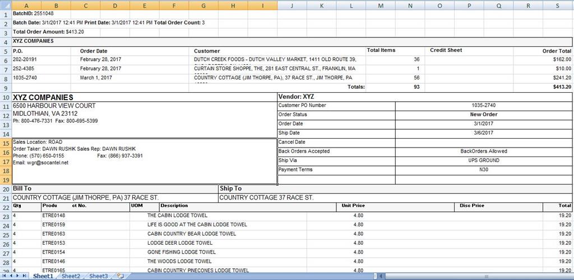This screenshot has height=280, width=574.
Task: Select P.O. number 252-4385
Action: (24, 69)
